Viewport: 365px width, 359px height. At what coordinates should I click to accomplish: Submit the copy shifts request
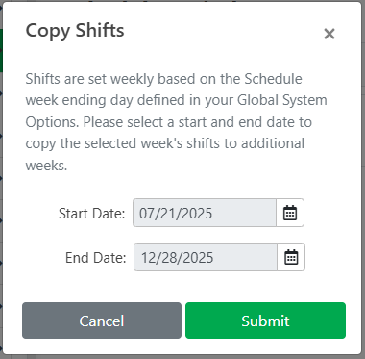(265, 321)
